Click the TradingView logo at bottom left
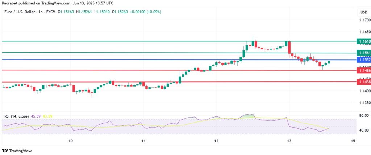Screen dimensions: 371x155 click(17, 151)
